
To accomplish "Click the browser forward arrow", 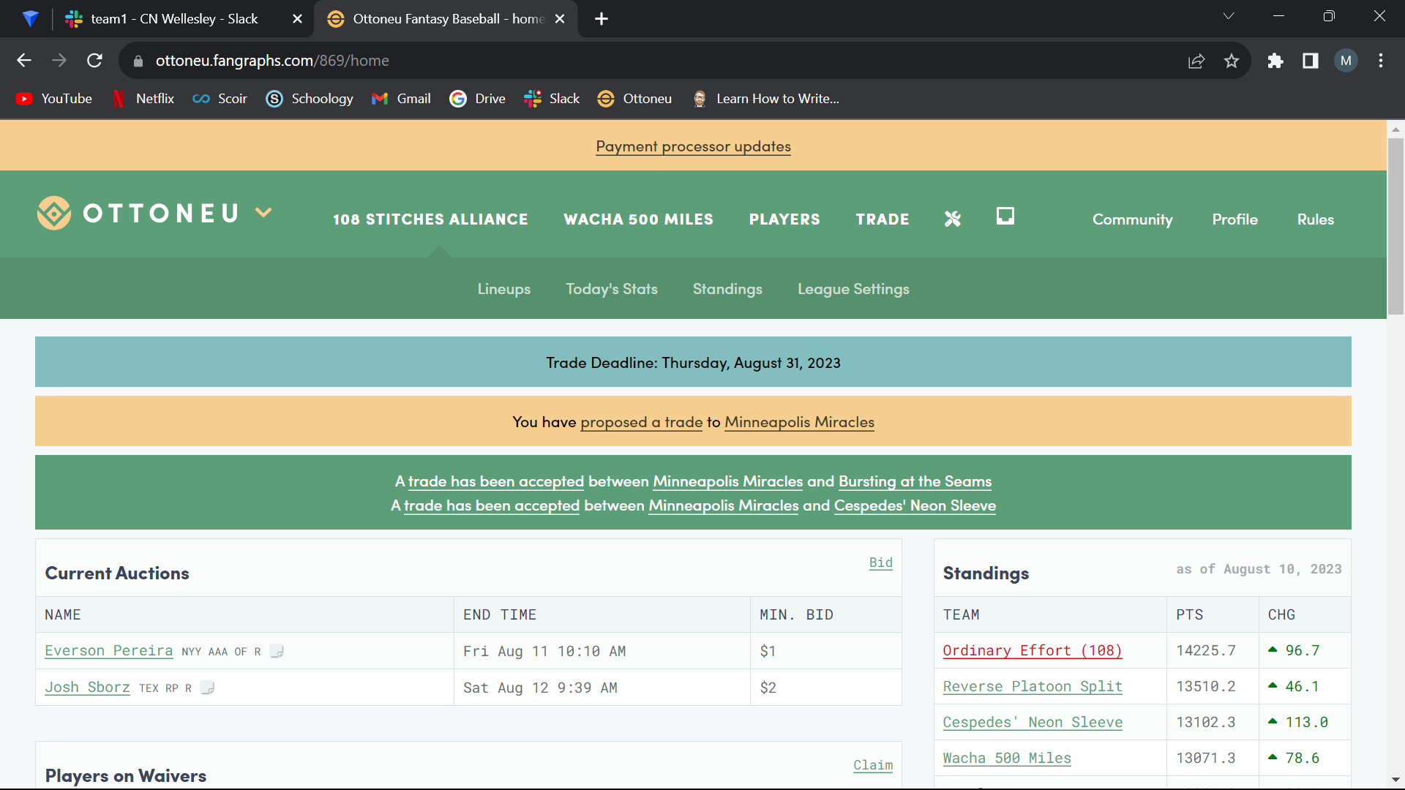I will tap(59, 61).
